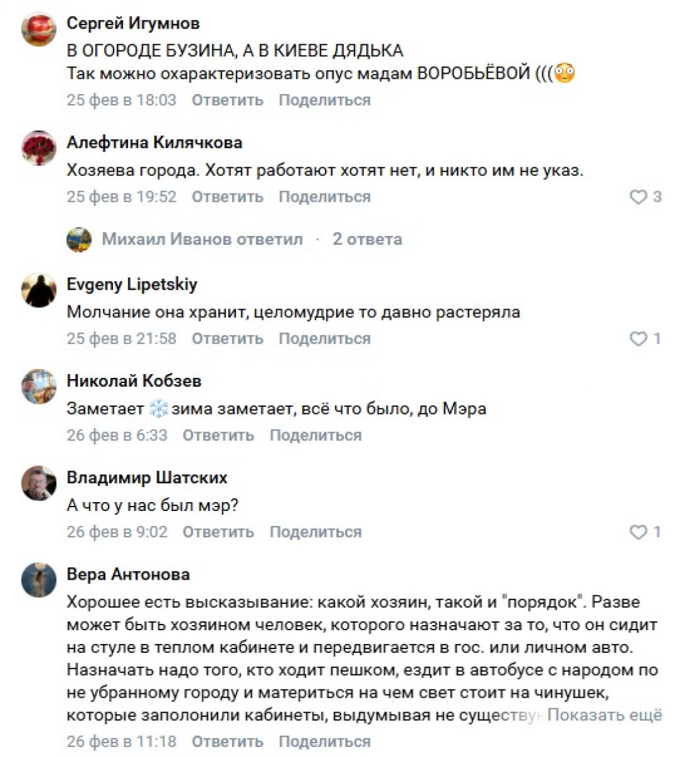Image resolution: width=680 pixels, height=757 pixels.
Task: Open Сергей Игумнов's avatar picture
Action: [38, 28]
